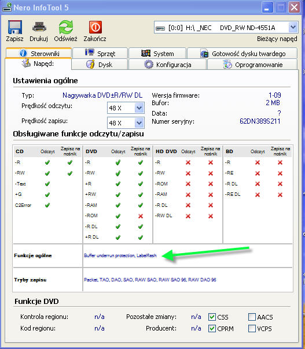
Task: Click the Drukuj button label
Action: (39, 39)
